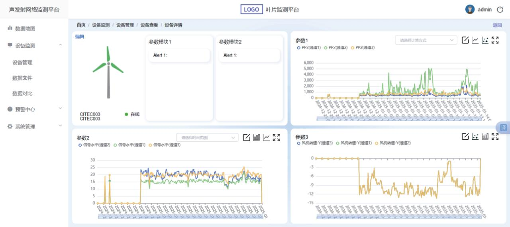Toggle 信号水平(通道3) legend series
Image resolution: width=510 pixels, height=227 pixels.
[165, 145]
